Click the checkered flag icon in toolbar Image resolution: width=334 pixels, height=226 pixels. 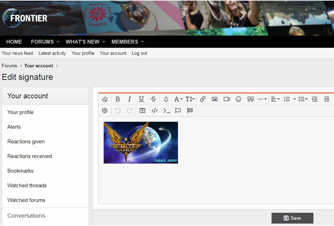tap(190, 111)
